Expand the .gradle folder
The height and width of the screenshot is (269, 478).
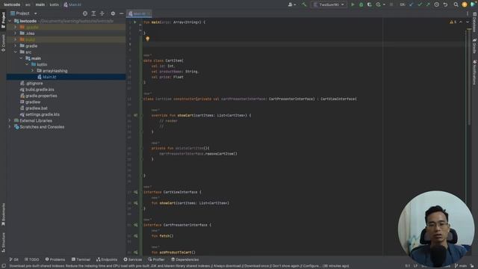[x=16, y=27]
